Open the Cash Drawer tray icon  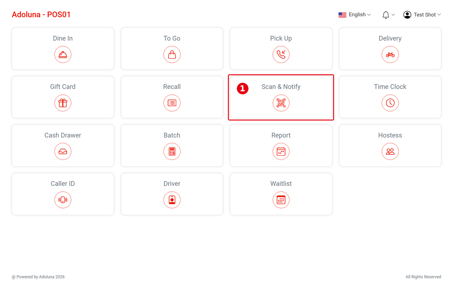63,151
